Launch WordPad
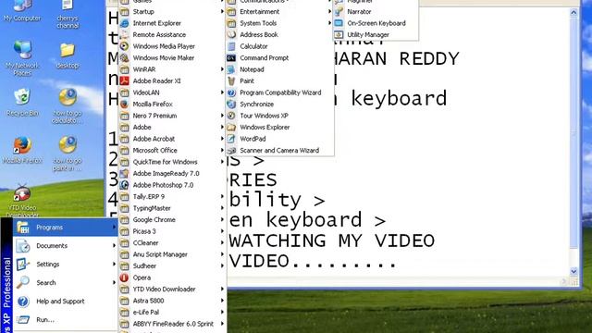 click(279, 139)
